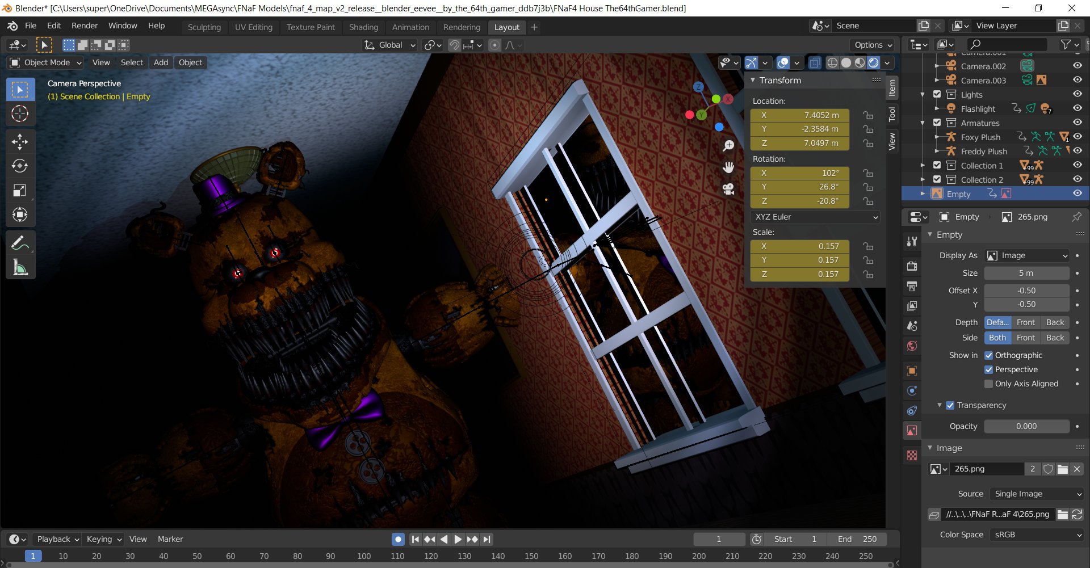Open the Options dropdown in the header
The height and width of the screenshot is (568, 1090).
(873, 45)
